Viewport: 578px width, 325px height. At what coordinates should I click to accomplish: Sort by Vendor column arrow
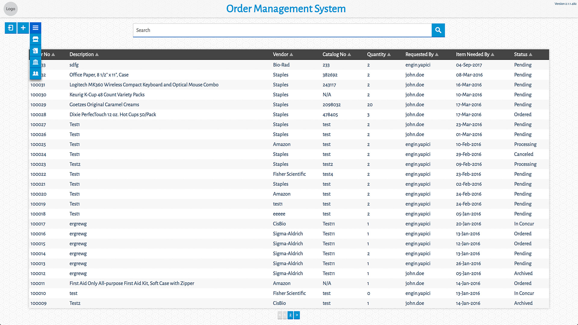[x=291, y=54]
